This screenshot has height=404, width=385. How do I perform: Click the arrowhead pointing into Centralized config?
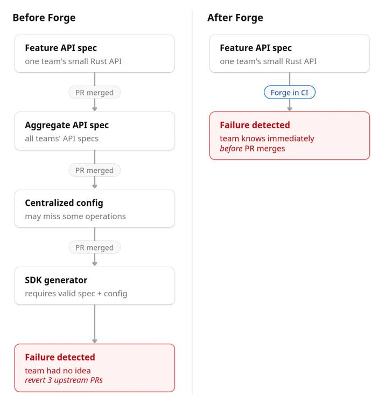click(x=95, y=186)
